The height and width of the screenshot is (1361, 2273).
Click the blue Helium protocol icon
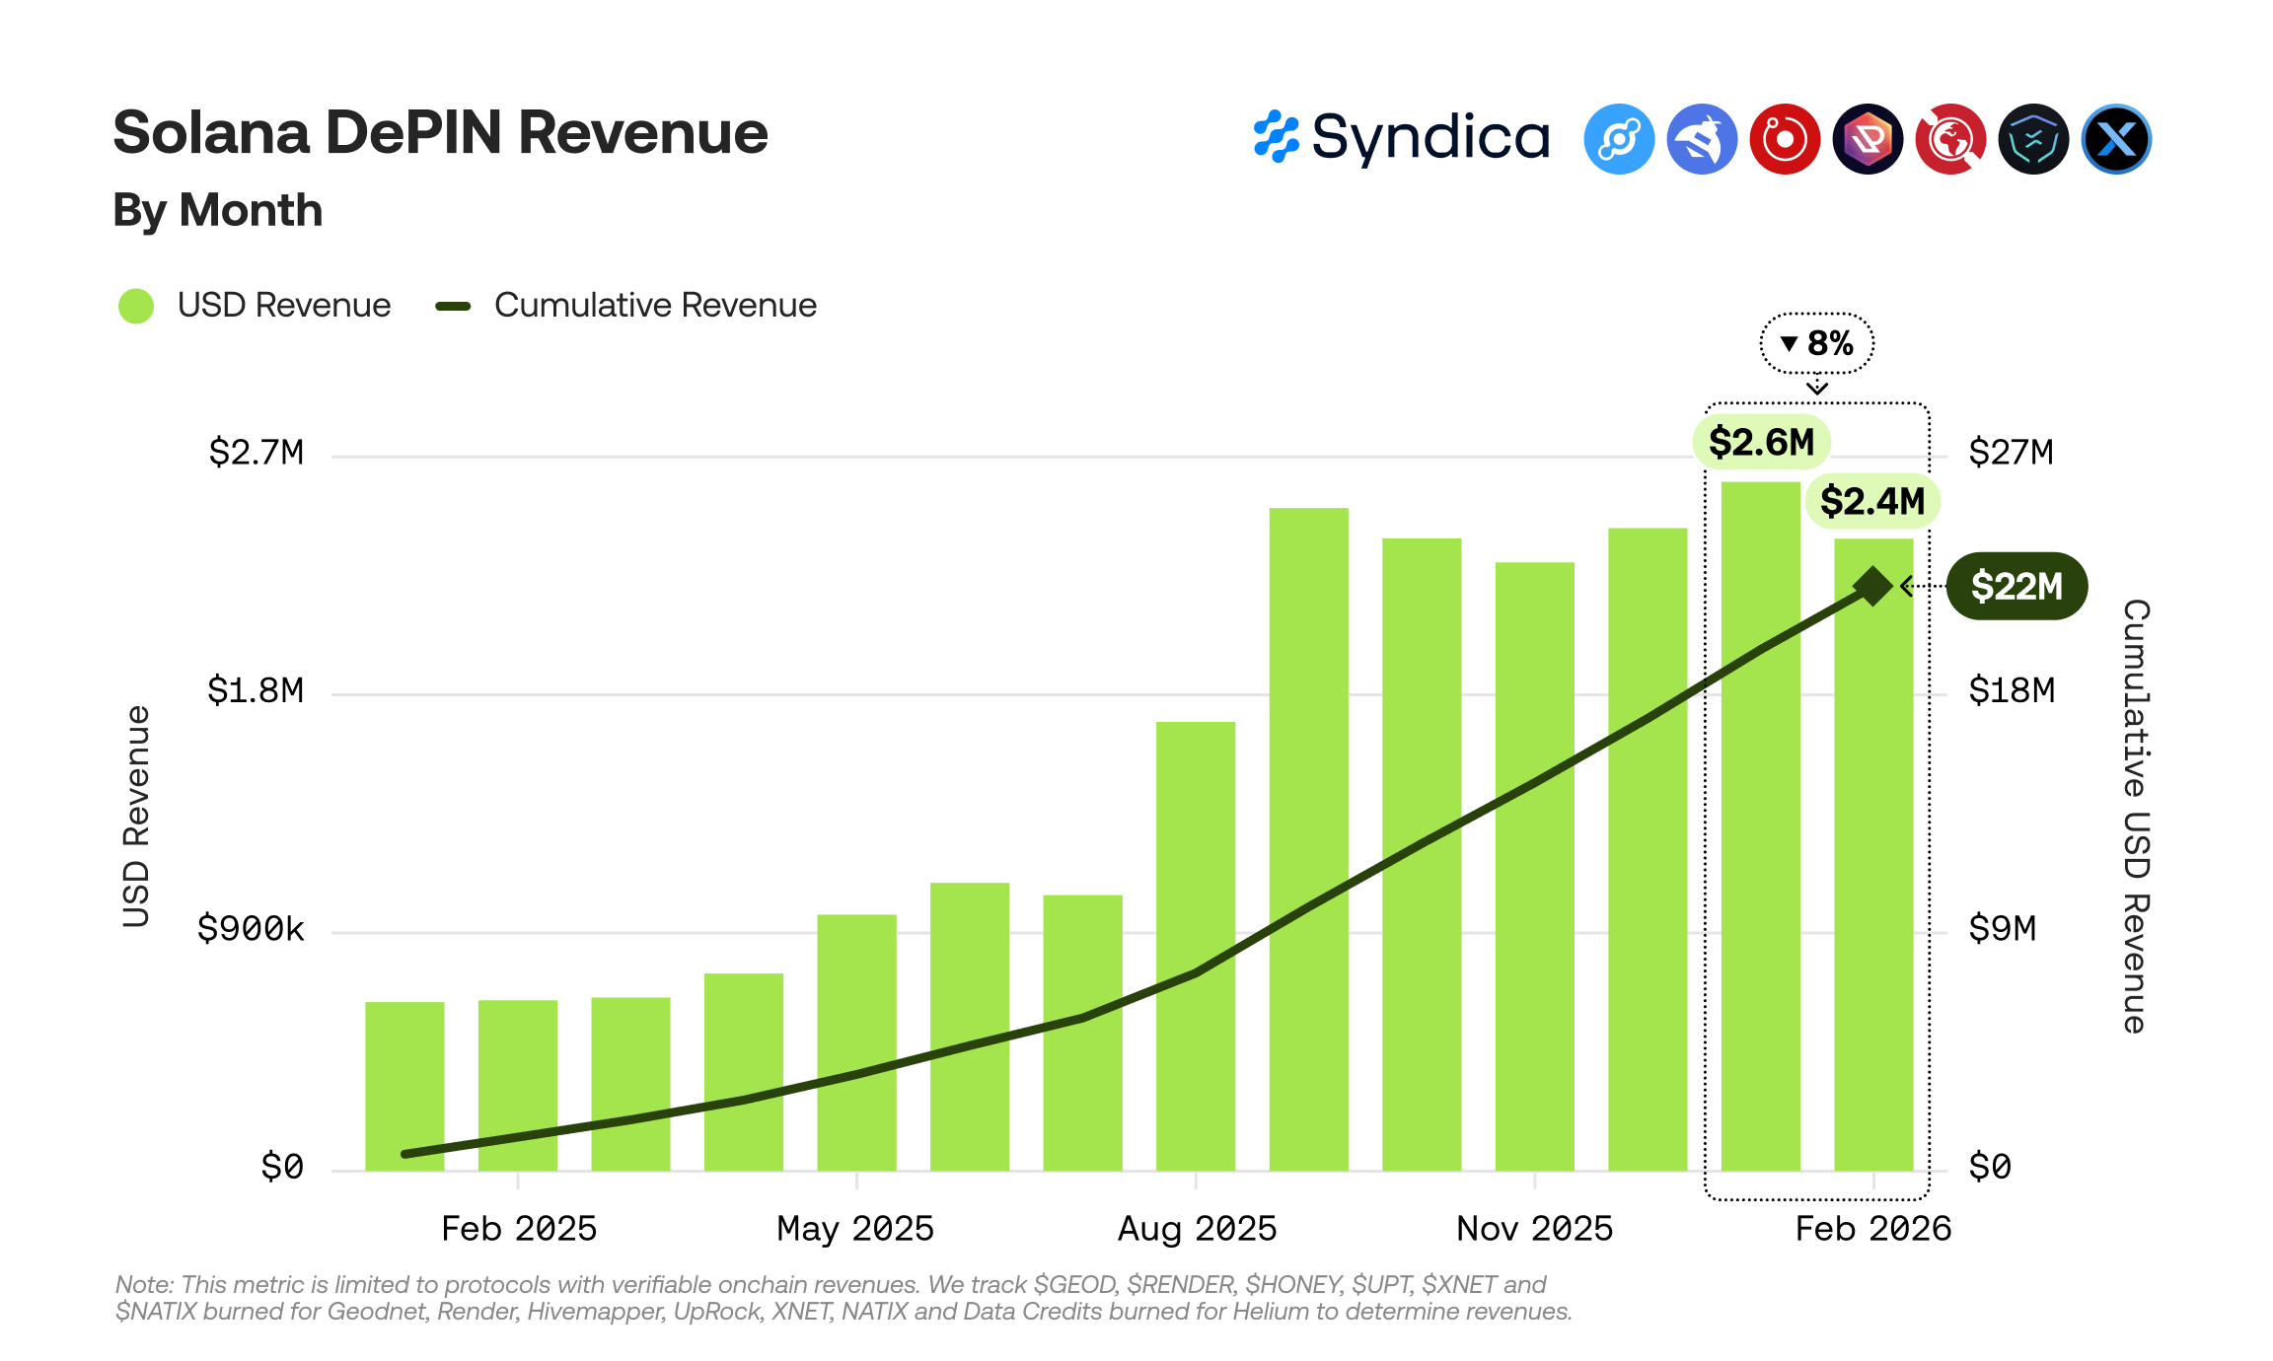pos(1619,139)
